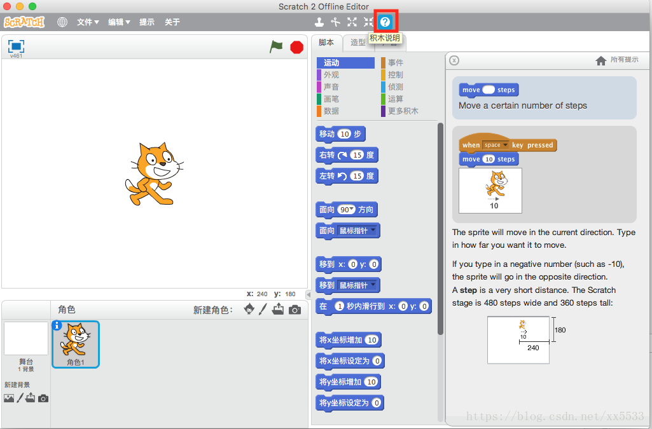Open space key dropdown in help example

(496, 145)
